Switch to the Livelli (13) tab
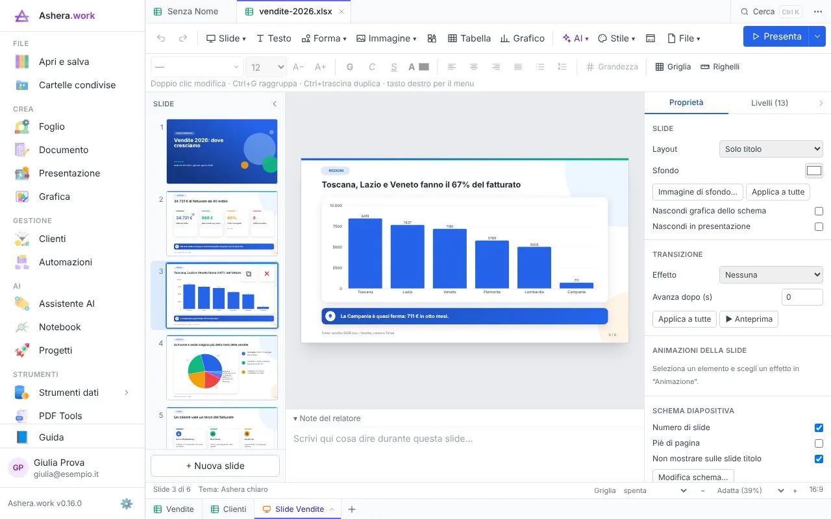831x519 pixels. 769,103
